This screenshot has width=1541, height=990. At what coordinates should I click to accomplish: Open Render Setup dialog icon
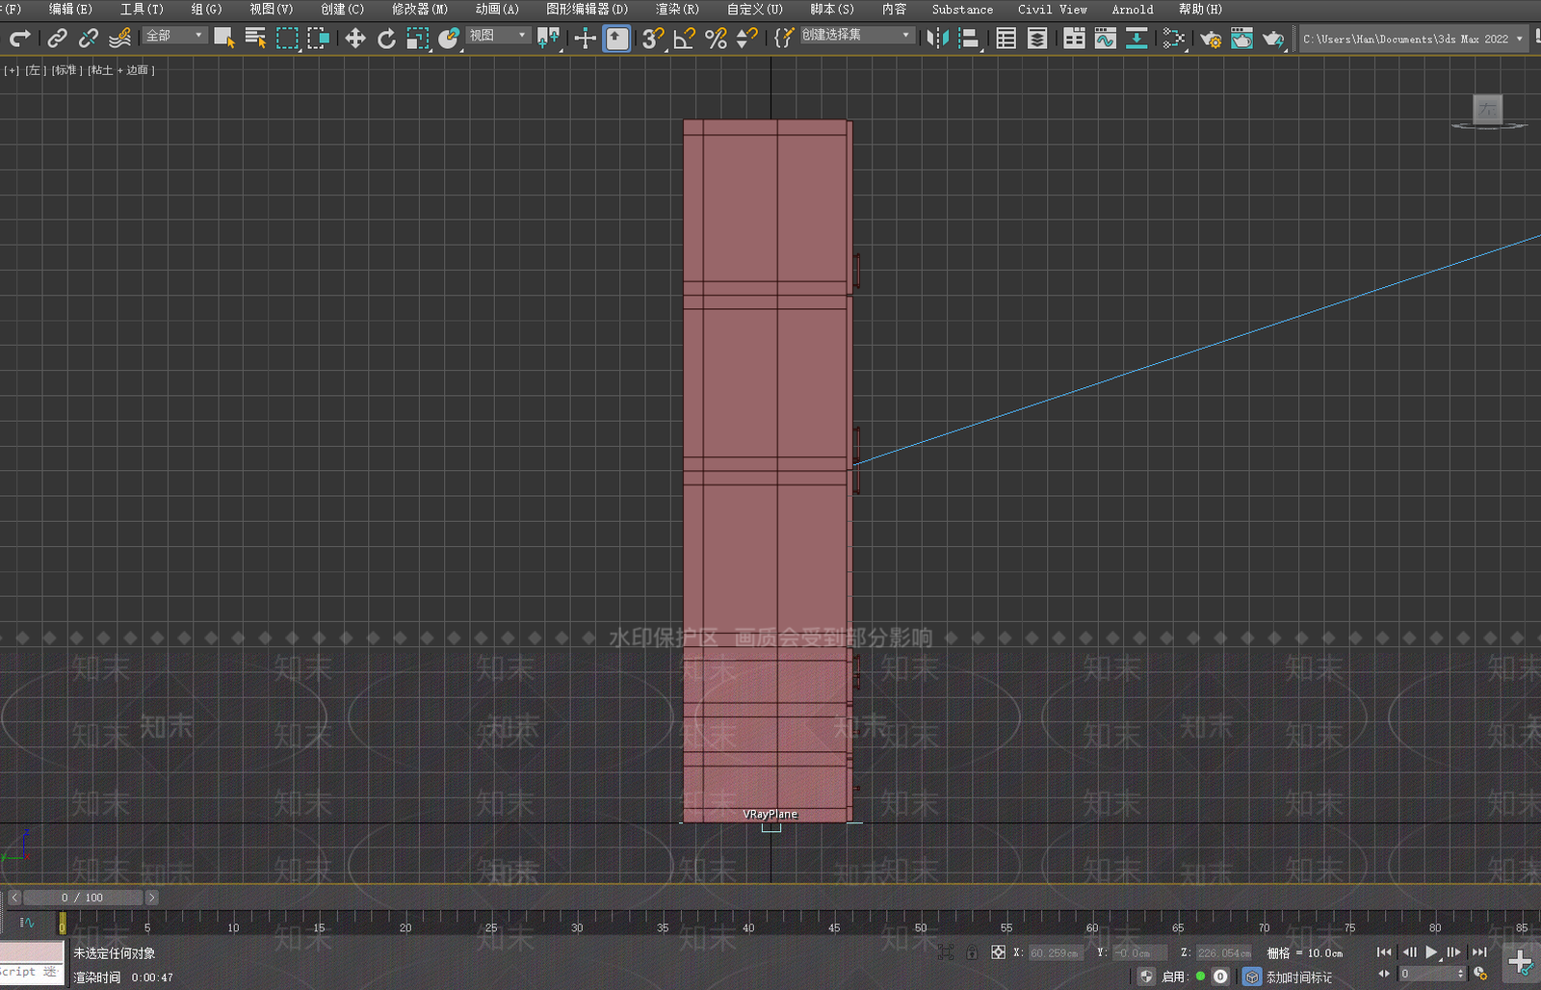coord(1211,39)
